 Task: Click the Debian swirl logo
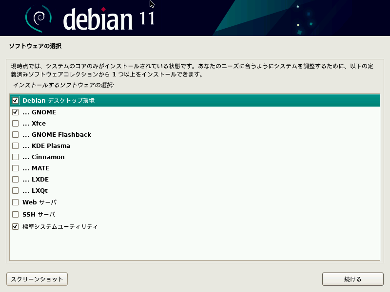point(39,18)
